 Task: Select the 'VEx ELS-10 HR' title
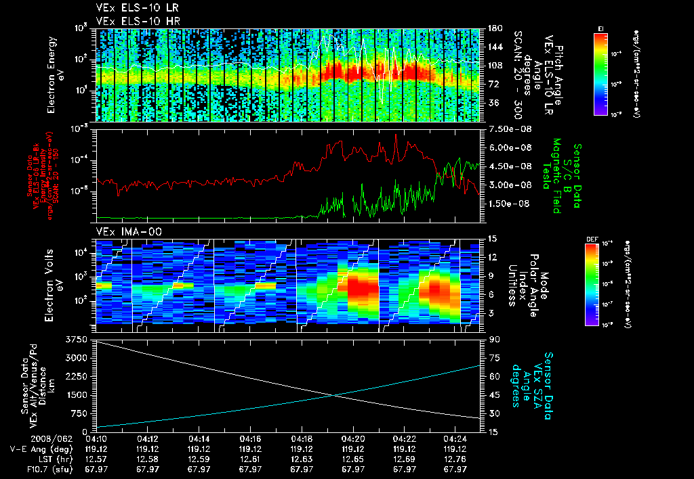(x=138, y=21)
